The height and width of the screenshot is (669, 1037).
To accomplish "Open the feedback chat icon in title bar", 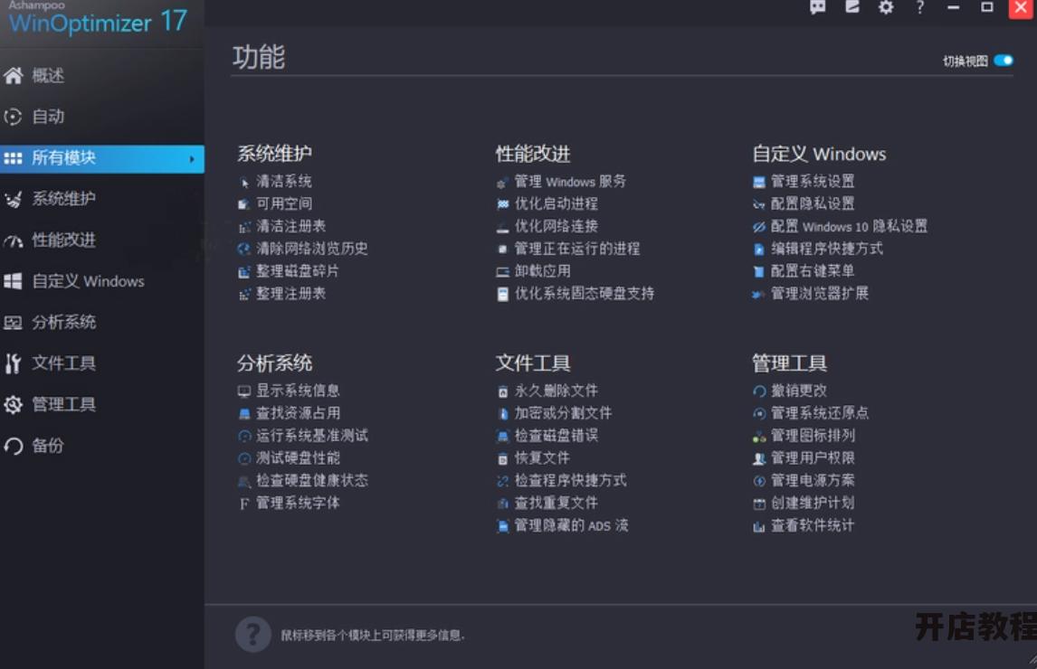I will click(x=818, y=7).
